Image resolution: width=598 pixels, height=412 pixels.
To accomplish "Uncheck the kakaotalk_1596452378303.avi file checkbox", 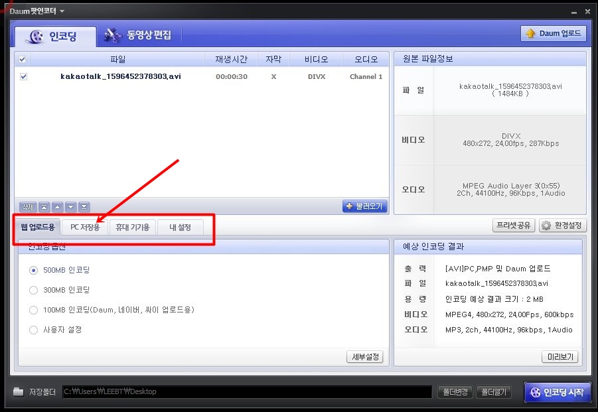I will tap(24, 76).
